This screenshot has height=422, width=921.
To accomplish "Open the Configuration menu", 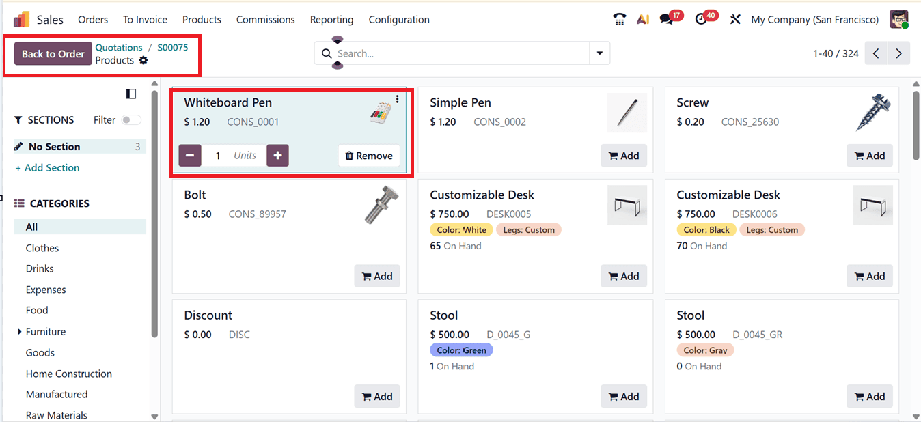I will (x=399, y=20).
